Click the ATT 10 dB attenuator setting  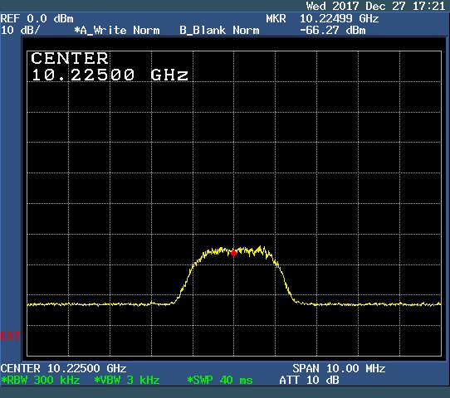click(309, 381)
